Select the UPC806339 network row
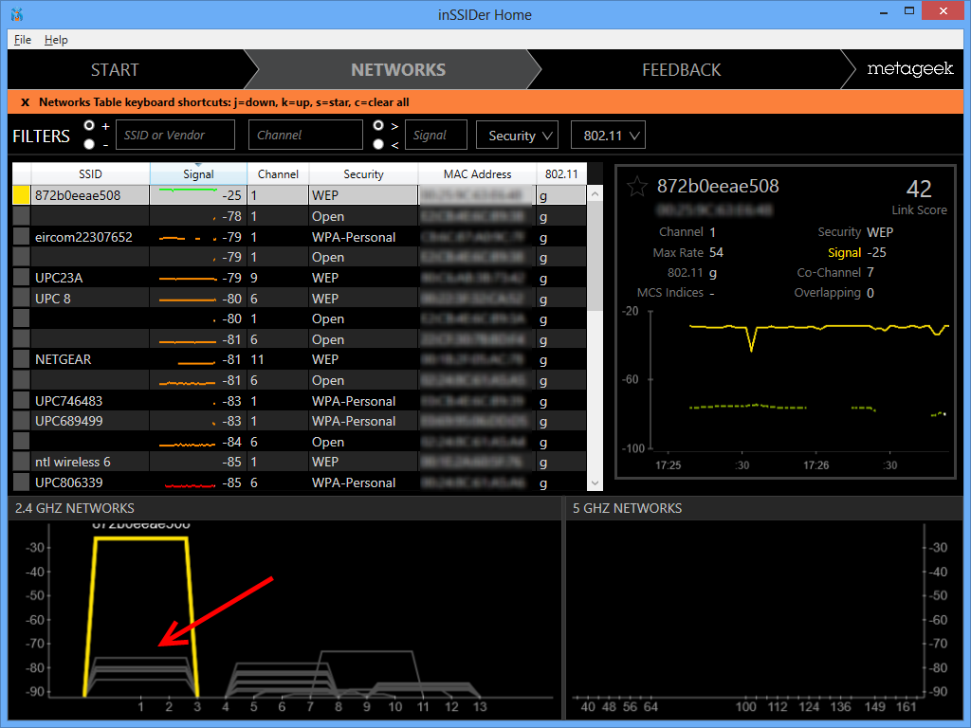This screenshot has width=971, height=728. 299,482
